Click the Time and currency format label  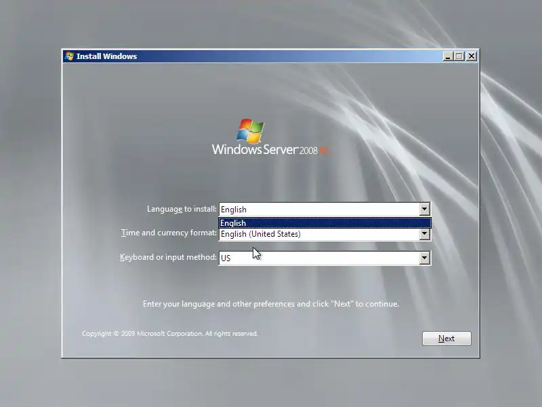[x=169, y=233]
